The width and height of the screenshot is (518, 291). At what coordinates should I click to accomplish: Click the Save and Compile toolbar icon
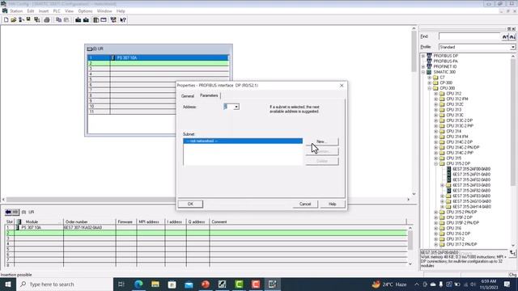tap(37, 19)
